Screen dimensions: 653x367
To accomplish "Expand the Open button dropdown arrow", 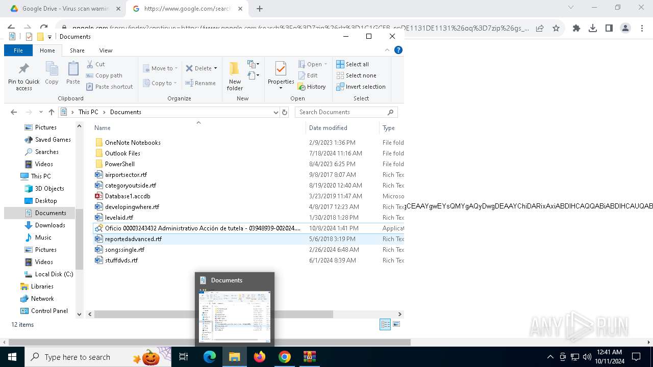I will [x=325, y=64].
